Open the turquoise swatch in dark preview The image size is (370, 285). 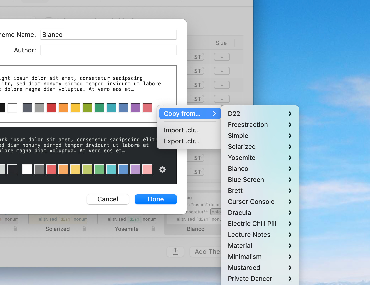111,169
